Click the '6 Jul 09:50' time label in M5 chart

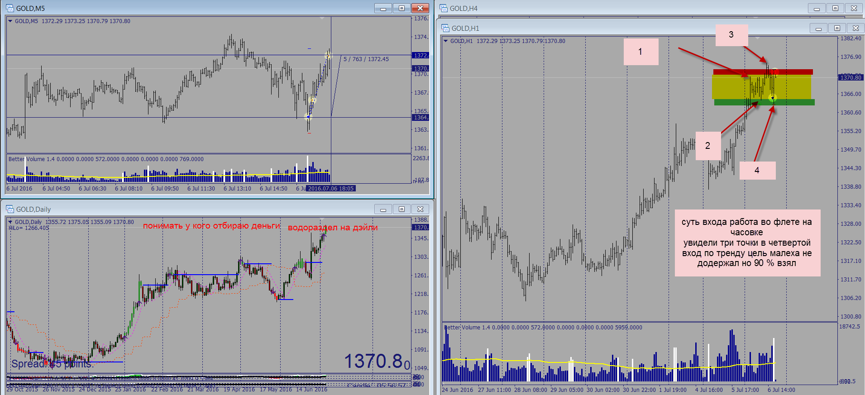tap(165, 189)
